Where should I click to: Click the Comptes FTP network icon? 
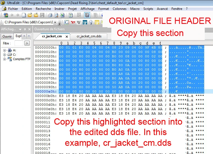click(x=10, y=59)
